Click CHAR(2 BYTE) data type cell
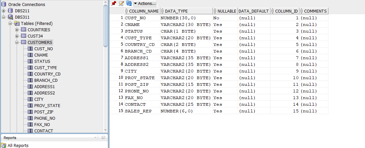 pyautogui.click(x=186, y=45)
